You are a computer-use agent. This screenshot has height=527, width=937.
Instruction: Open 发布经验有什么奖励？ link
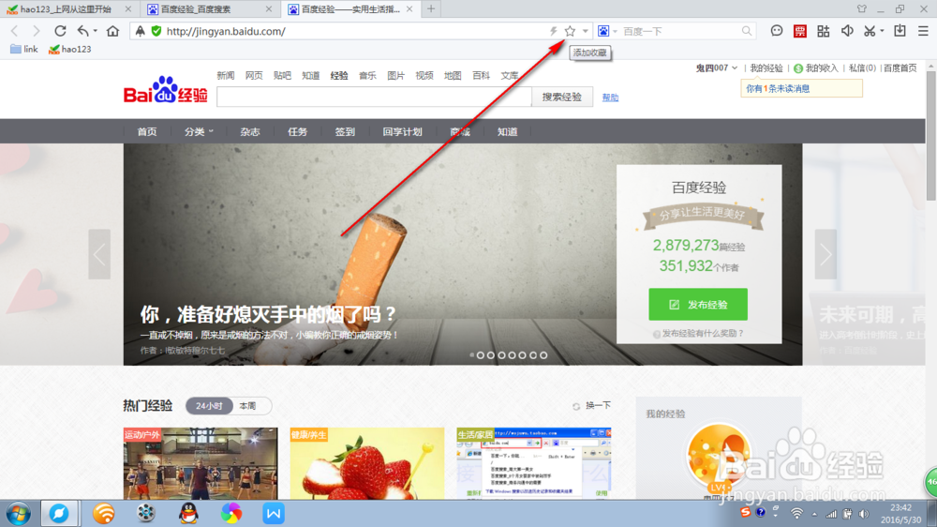698,333
